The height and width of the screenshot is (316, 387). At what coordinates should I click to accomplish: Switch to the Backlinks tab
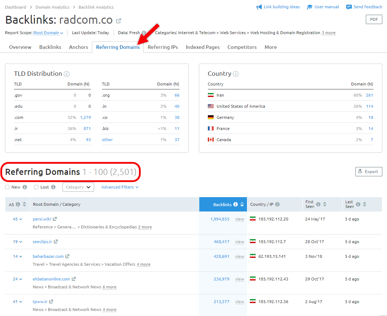tap(50, 47)
